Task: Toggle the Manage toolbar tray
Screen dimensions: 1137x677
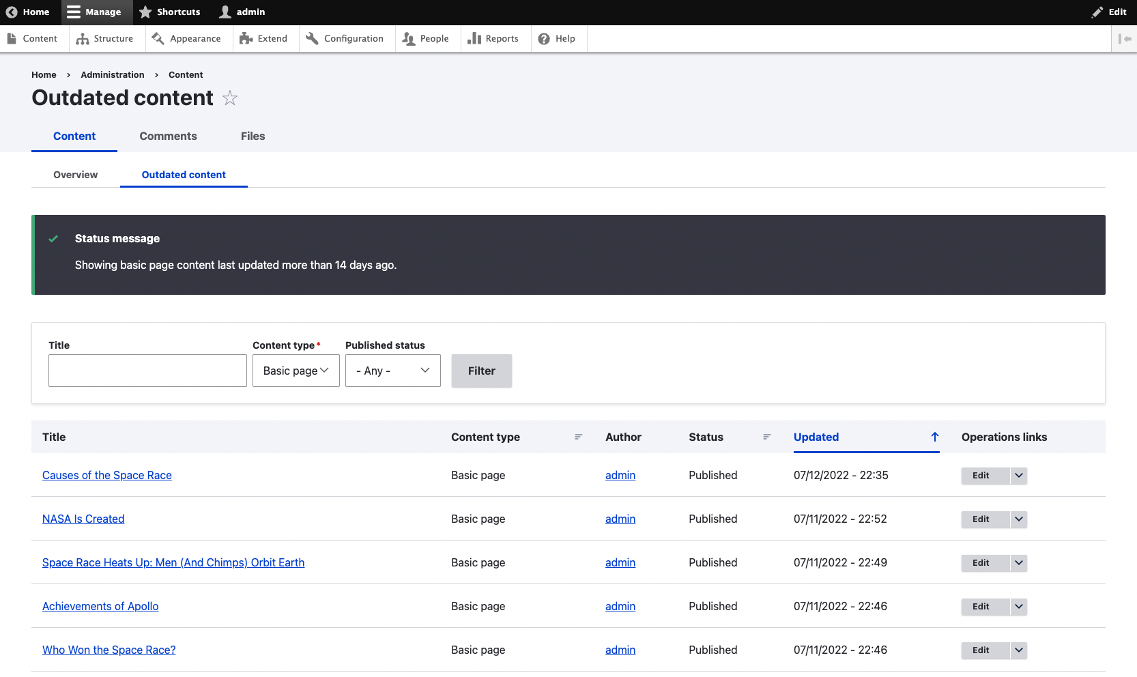Action: (94, 12)
